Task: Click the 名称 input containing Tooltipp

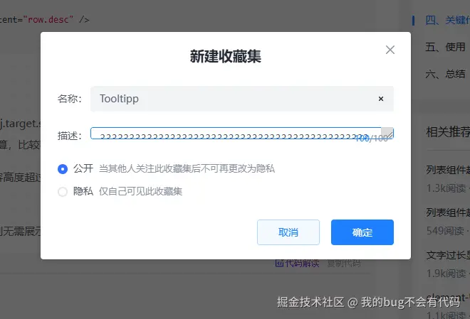Action: tap(242, 99)
